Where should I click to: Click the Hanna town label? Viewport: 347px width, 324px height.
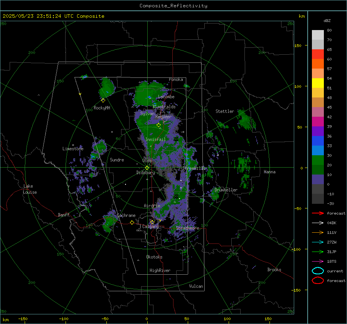[x=270, y=172]
